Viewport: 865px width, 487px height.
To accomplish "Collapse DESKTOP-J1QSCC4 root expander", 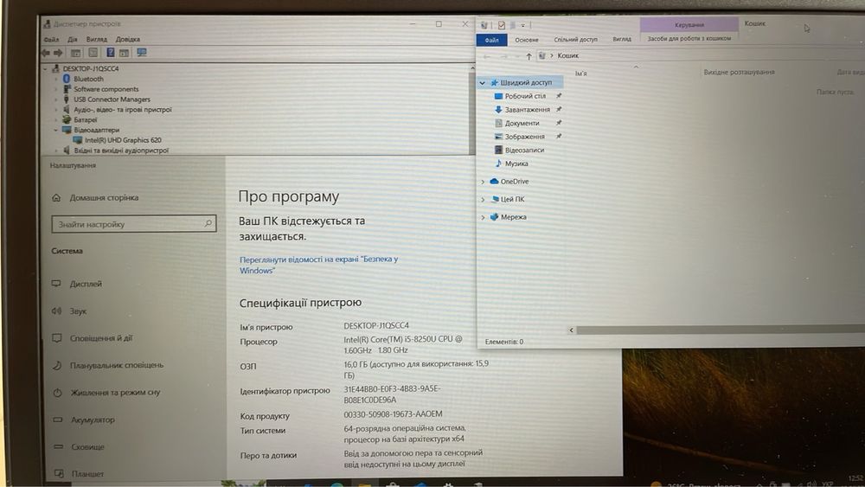I will click(46, 69).
